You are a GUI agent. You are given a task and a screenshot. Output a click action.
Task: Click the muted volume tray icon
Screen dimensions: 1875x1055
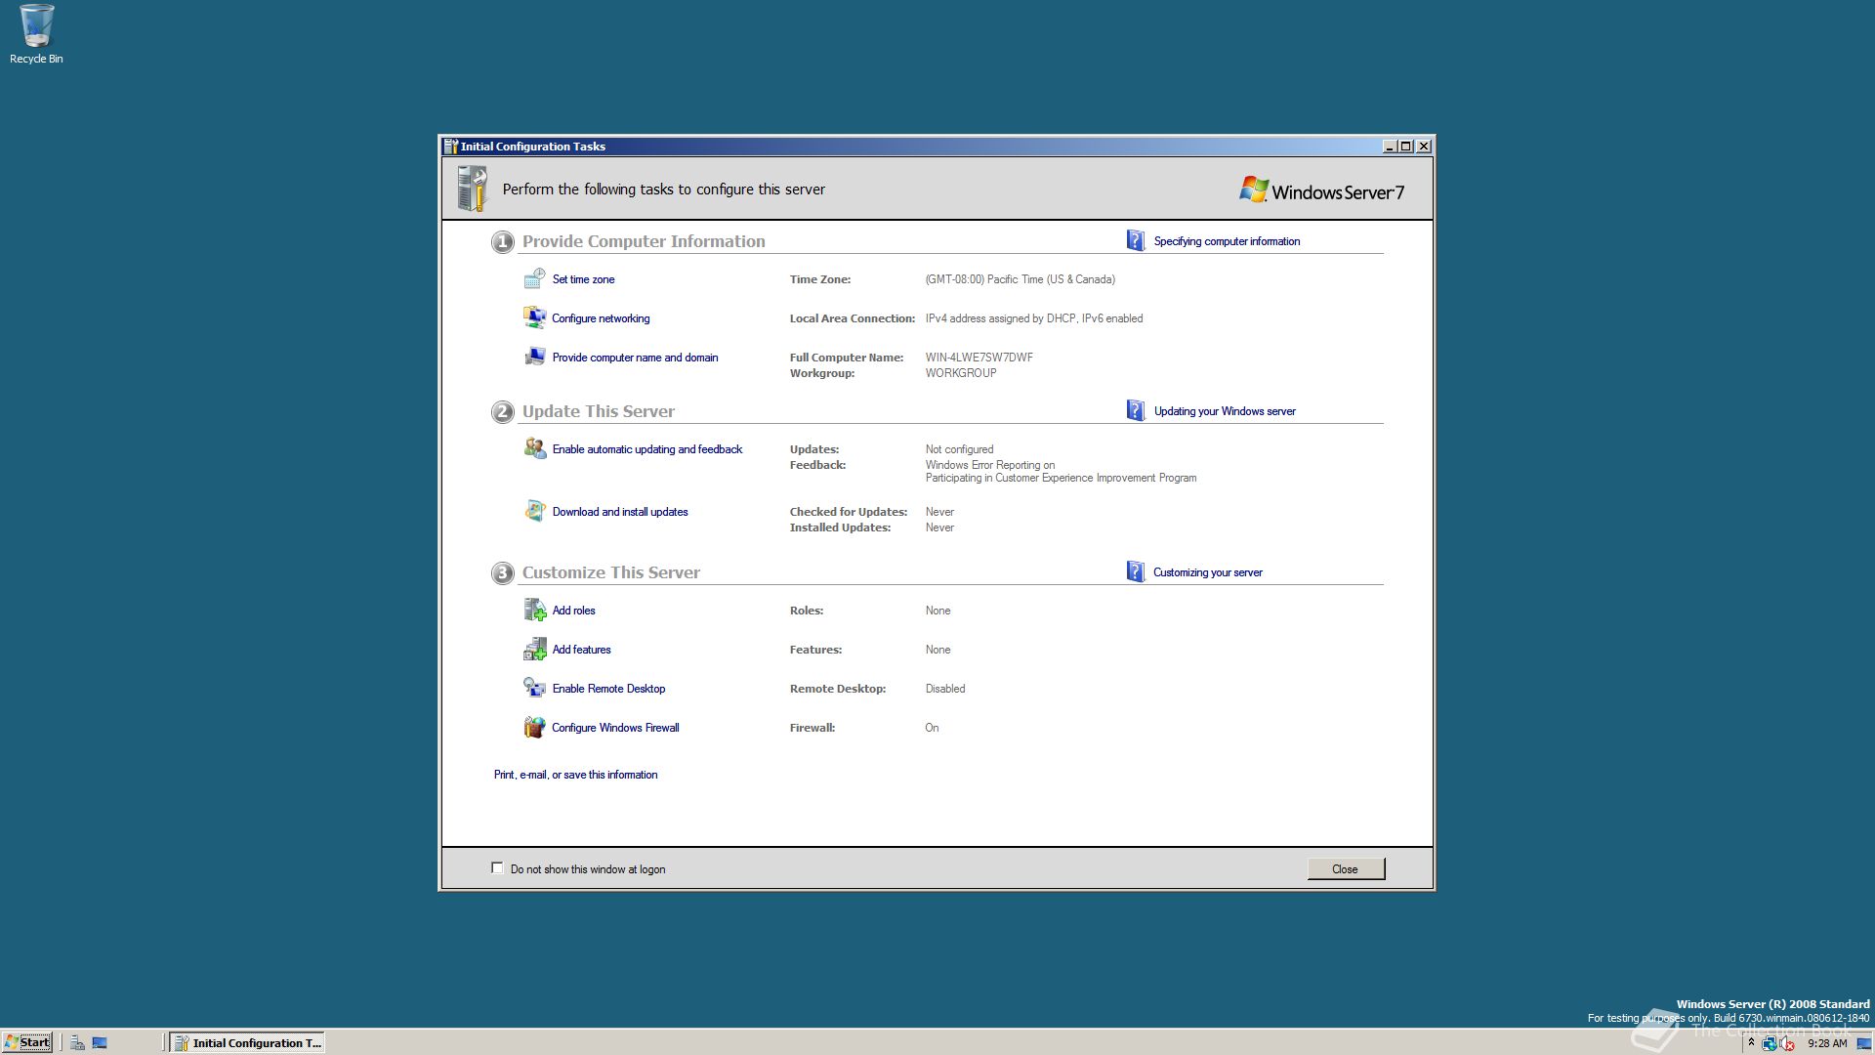pyautogui.click(x=1787, y=1043)
